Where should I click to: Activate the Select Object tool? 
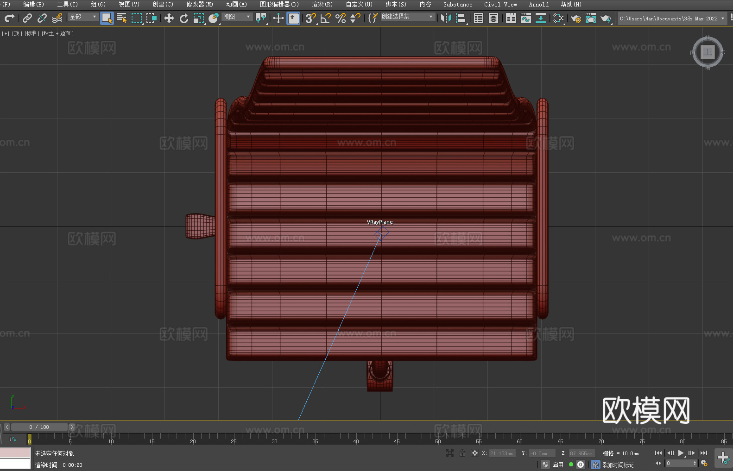(x=107, y=18)
